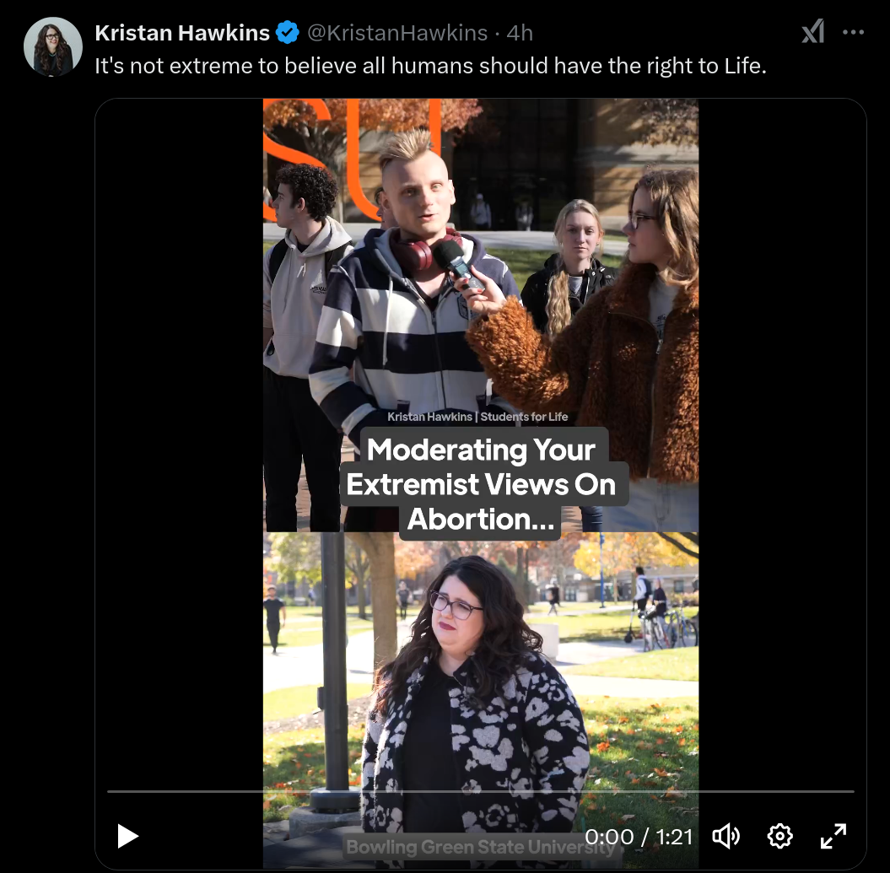
Task: Open the @KristanHawkins handle link
Action: pyautogui.click(x=397, y=33)
